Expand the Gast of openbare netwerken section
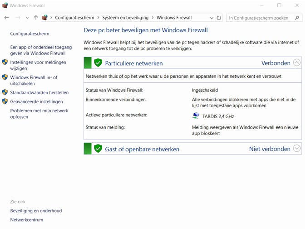The width and height of the screenshot is (306, 230). (x=297, y=149)
